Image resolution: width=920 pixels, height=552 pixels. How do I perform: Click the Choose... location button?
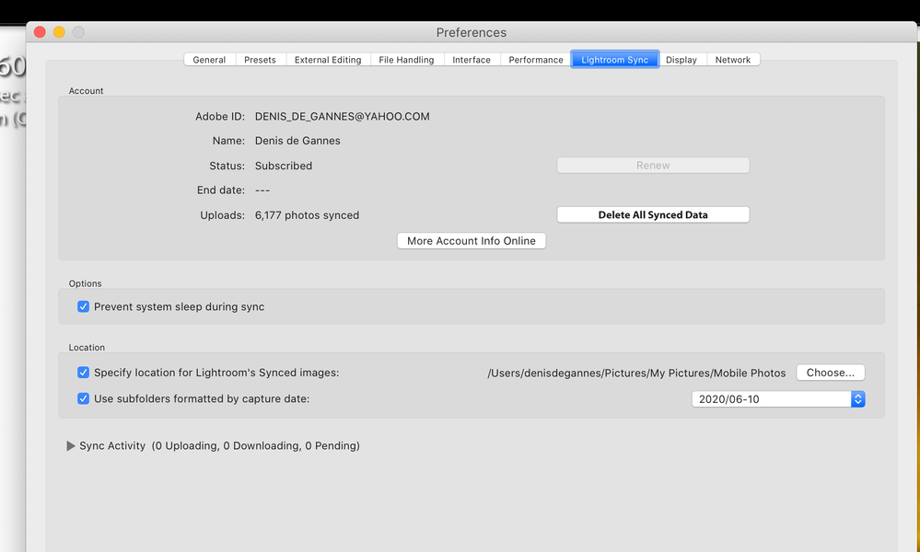point(831,373)
